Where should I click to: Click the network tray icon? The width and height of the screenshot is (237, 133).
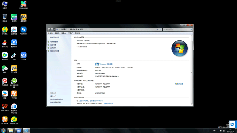click(224, 131)
